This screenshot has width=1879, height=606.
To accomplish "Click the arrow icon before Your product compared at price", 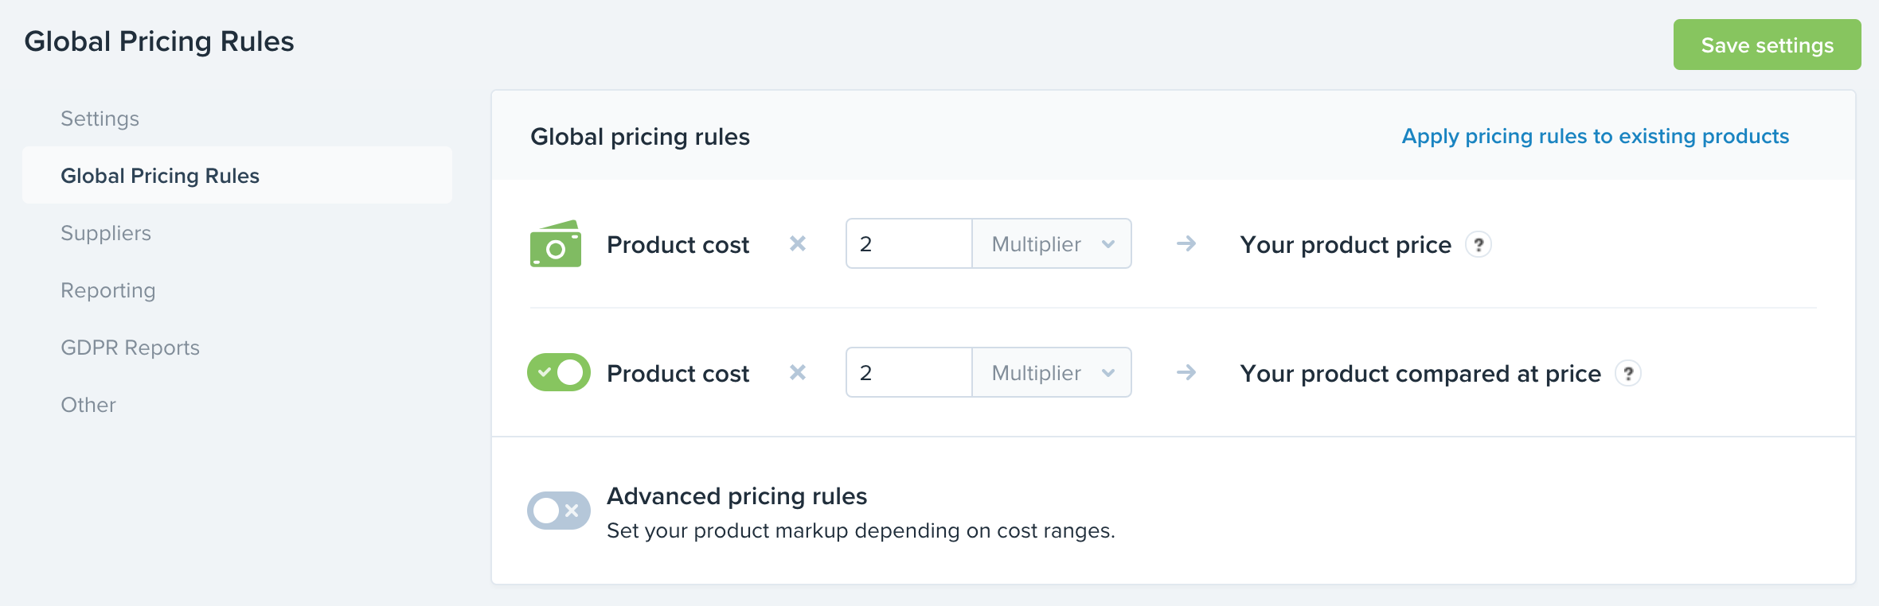I will point(1186,373).
